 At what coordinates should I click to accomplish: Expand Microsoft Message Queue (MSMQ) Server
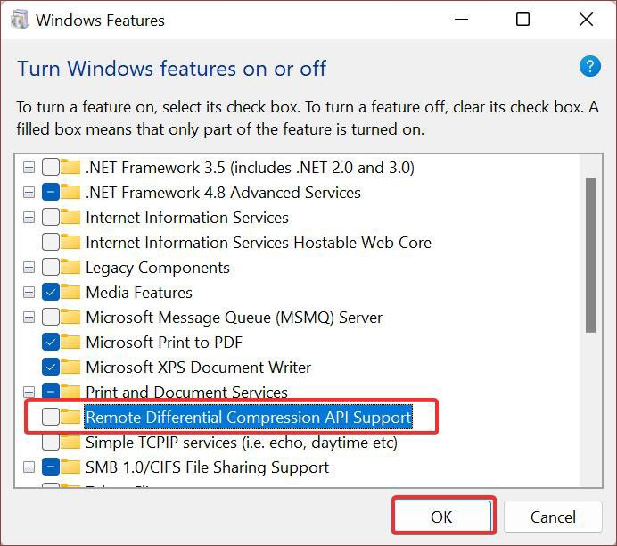[x=29, y=318]
